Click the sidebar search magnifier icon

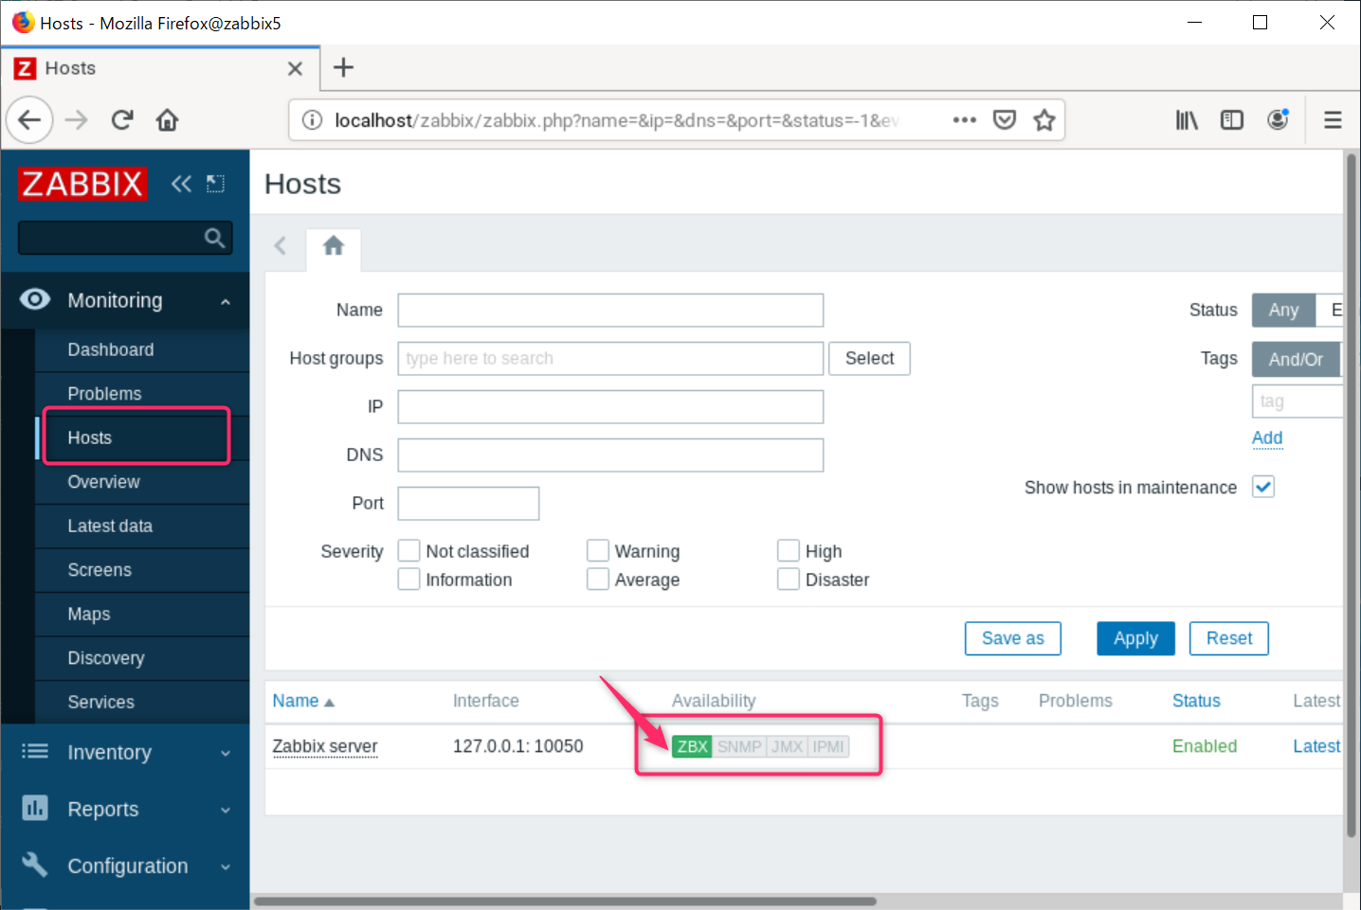[215, 238]
